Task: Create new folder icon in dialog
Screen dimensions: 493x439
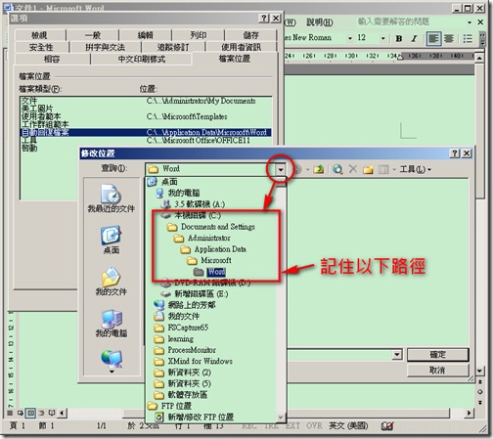Action: pos(368,169)
